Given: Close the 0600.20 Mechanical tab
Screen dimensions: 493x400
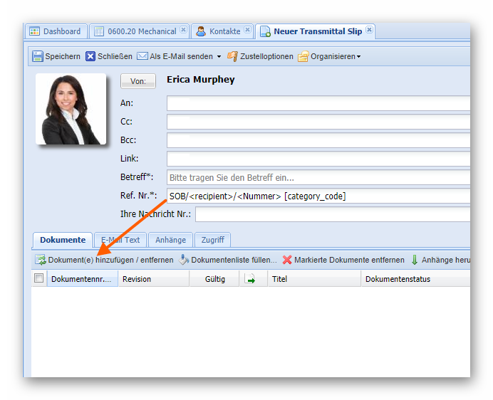Looking at the screenshot, I should coord(183,31).
